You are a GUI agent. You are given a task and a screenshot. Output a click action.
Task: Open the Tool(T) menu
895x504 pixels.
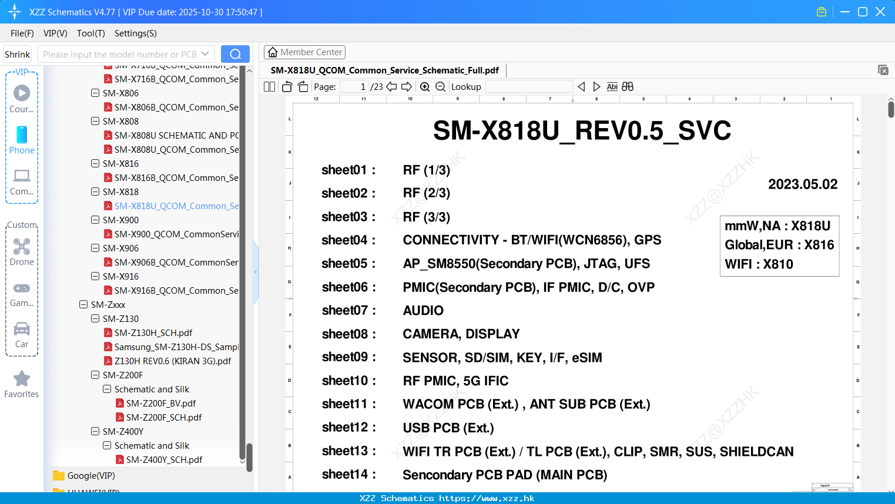tap(91, 33)
